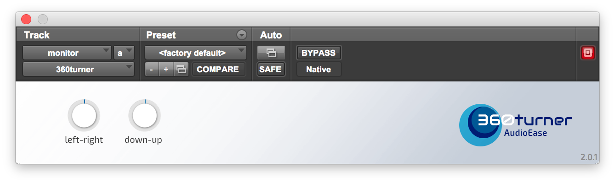The height and width of the screenshot is (183, 615).
Task: Open the 360turner plug-in selector menu
Action: click(x=79, y=70)
